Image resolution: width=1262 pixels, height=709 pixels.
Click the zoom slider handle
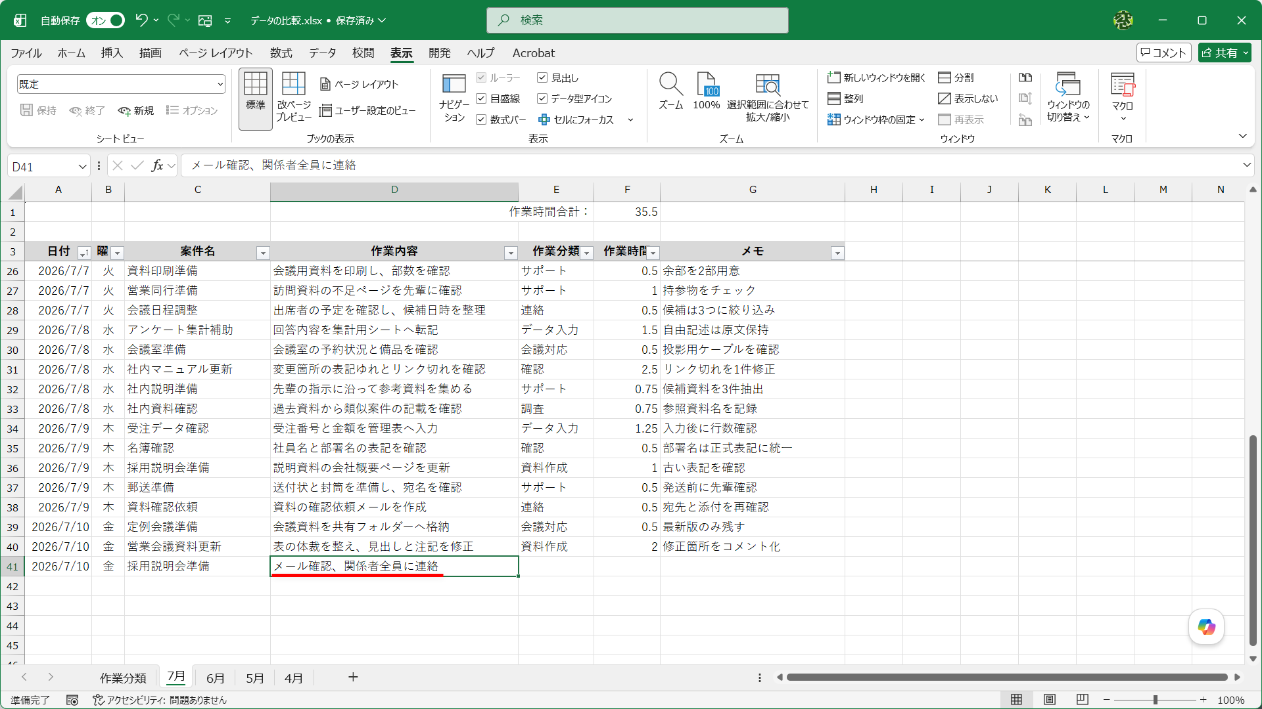click(1155, 700)
